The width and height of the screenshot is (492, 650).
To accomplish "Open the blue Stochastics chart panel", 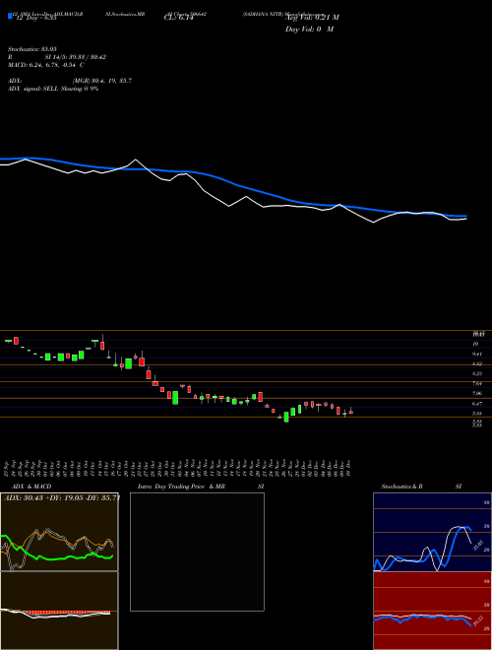I will point(432,532).
